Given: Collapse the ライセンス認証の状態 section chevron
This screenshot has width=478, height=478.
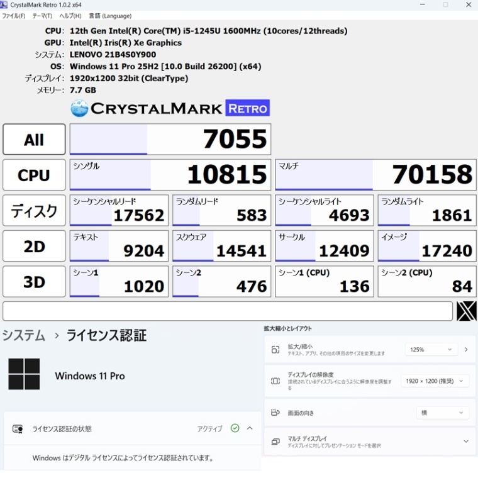Looking at the screenshot, I should [x=250, y=428].
